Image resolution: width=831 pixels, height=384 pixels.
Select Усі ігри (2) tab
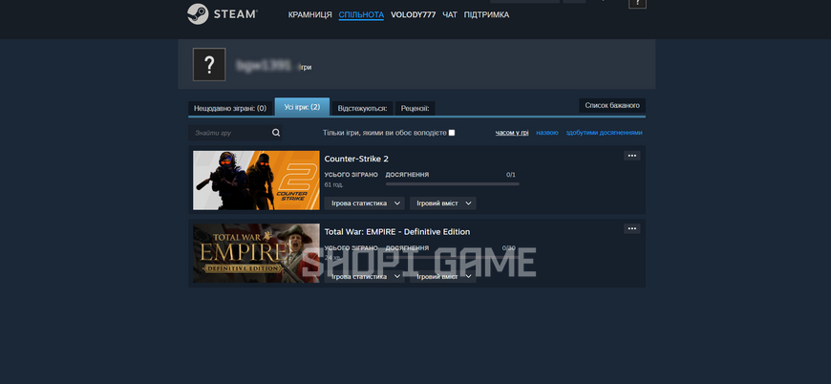click(302, 107)
